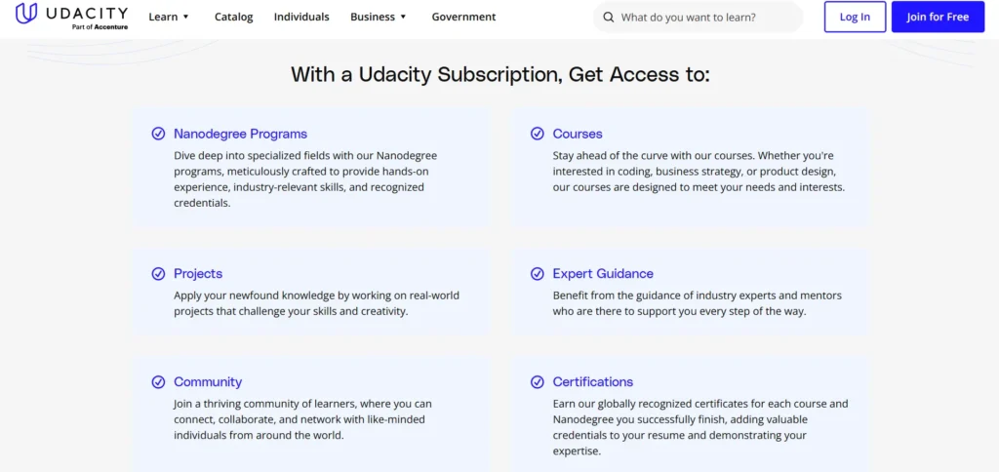Click checkmark icon beside Certifications
The height and width of the screenshot is (472, 999).
click(x=537, y=382)
